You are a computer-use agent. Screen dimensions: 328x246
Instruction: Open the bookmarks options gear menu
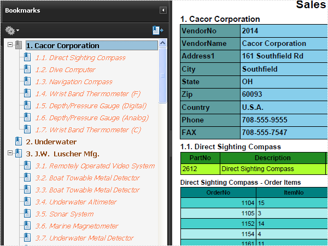pos(12,31)
